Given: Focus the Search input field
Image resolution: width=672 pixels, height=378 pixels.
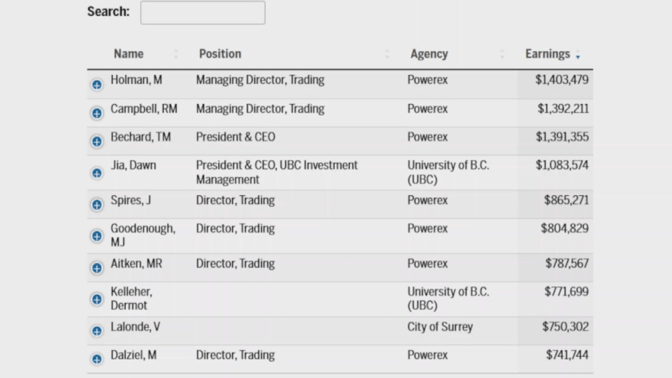Looking at the screenshot, I should click(x=203, y=12).
